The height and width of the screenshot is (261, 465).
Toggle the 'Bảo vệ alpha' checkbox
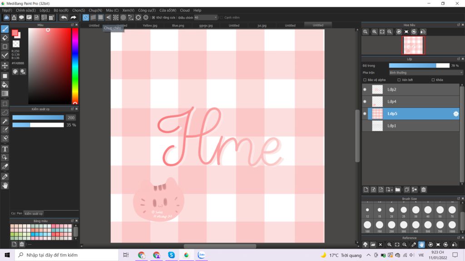(x=365, y=80)
